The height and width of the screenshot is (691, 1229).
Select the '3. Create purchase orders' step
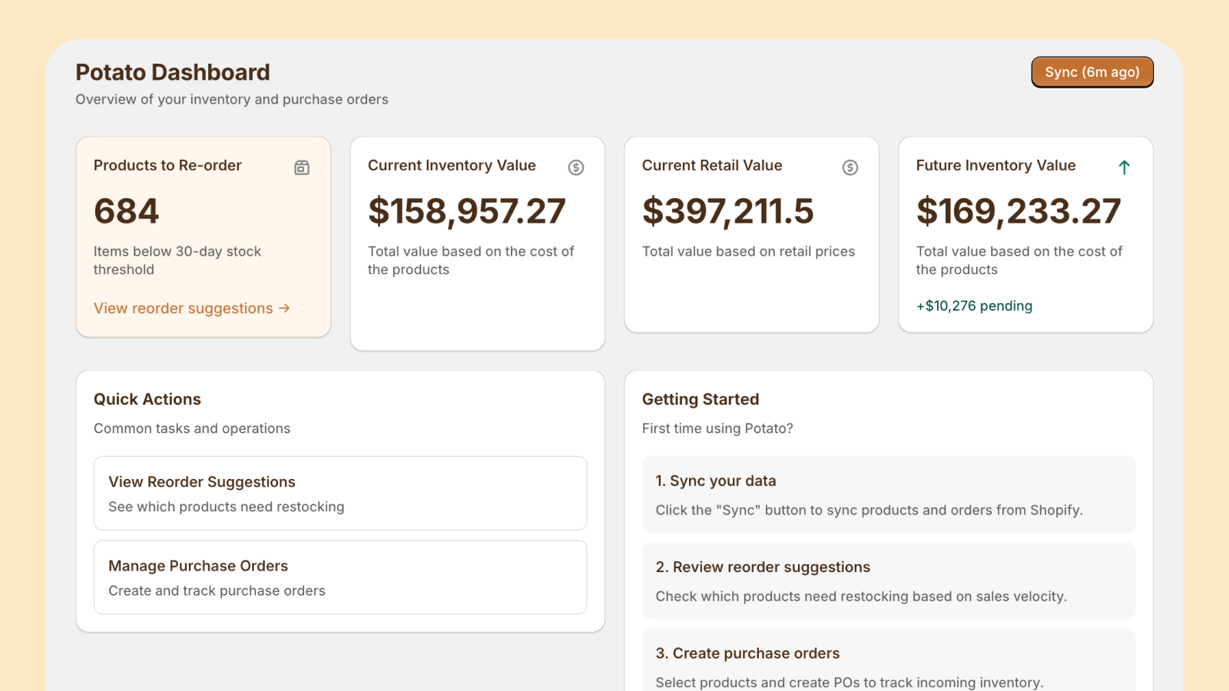pyautogui.click(x=889, y=660)
